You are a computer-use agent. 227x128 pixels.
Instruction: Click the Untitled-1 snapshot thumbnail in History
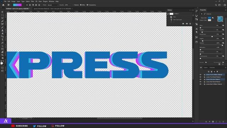(171, 14)
